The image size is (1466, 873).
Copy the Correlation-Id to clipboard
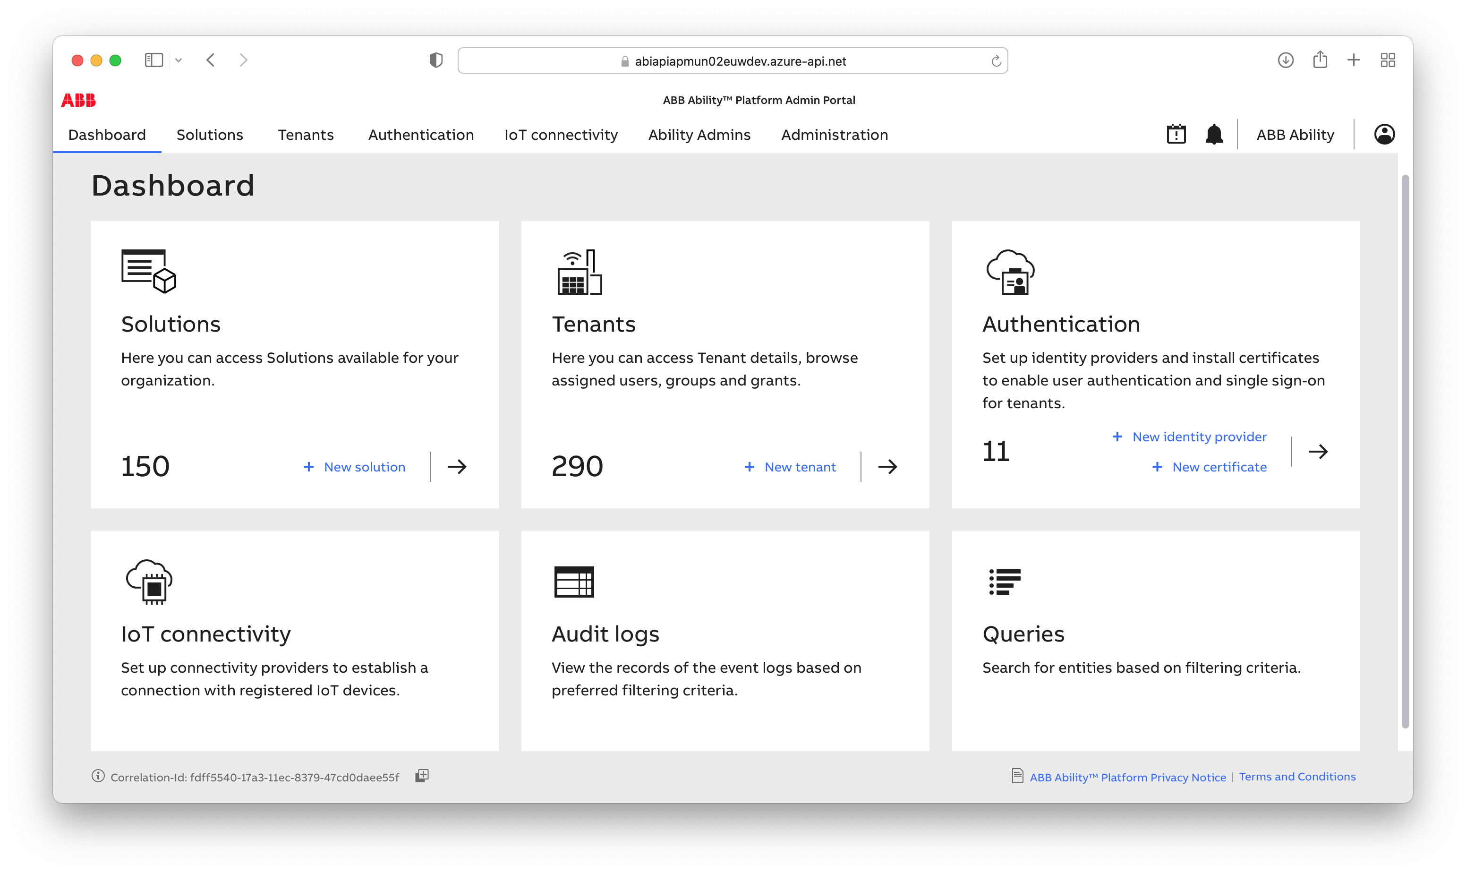pos(422,776)
